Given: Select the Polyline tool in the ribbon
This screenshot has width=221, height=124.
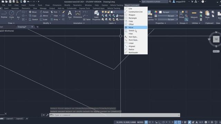Looking at the screenshot, I should (4, 14).
